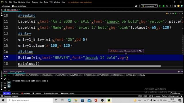
Task: Open the File menu
Action: point(6,2)
